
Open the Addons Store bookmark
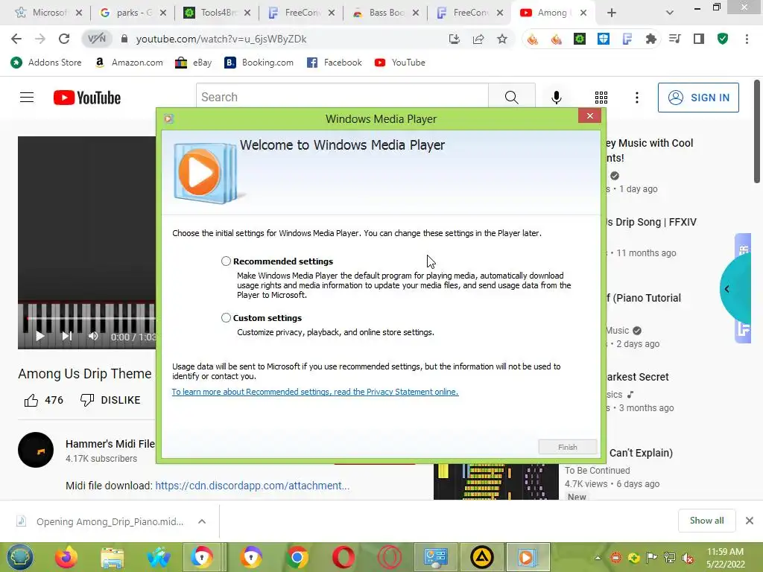[x=46, y=63]
